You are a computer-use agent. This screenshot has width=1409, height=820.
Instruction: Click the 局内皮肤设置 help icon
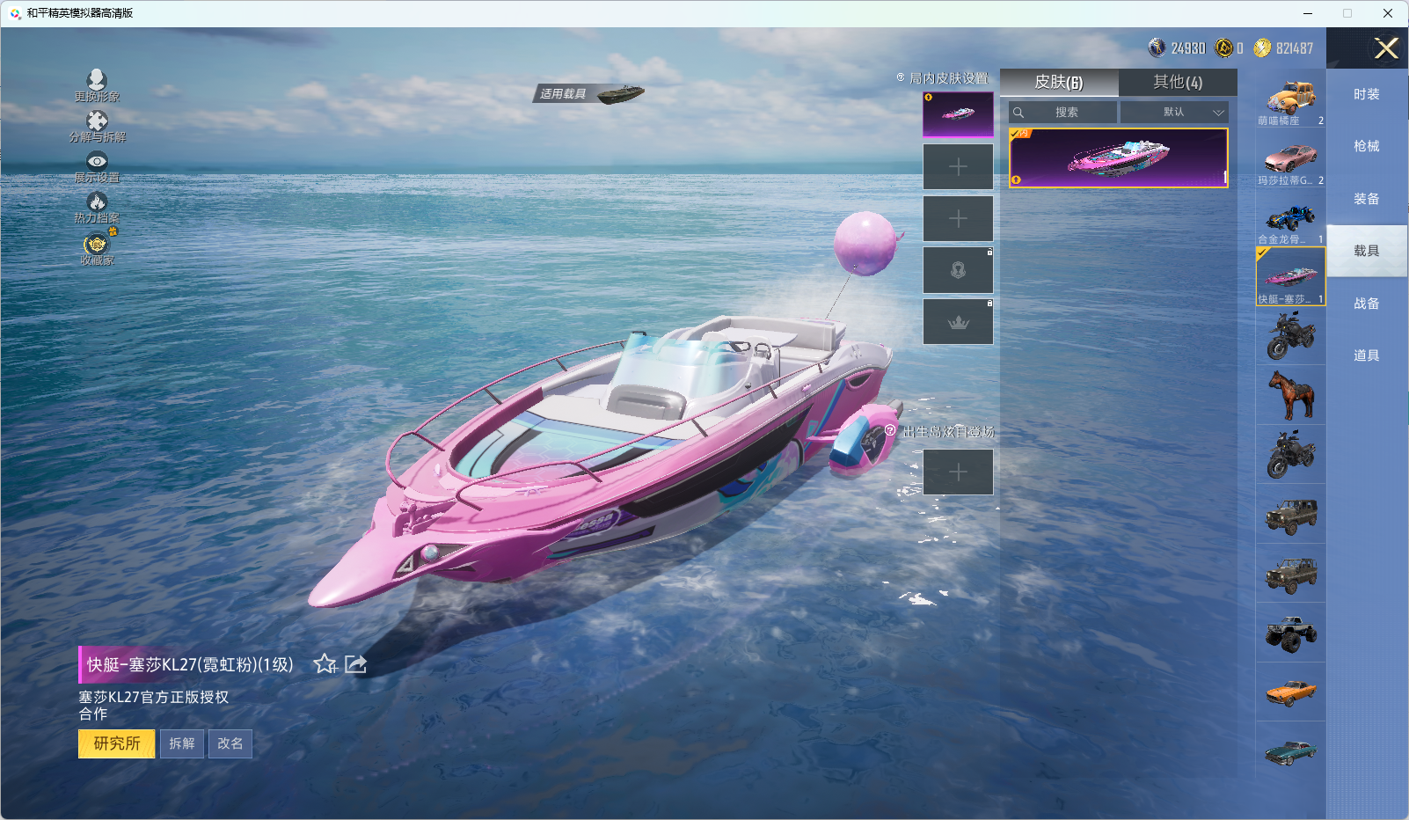(900, 77)
